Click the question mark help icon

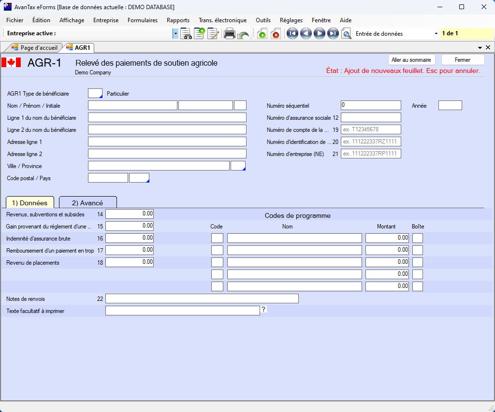click(263, 310)
